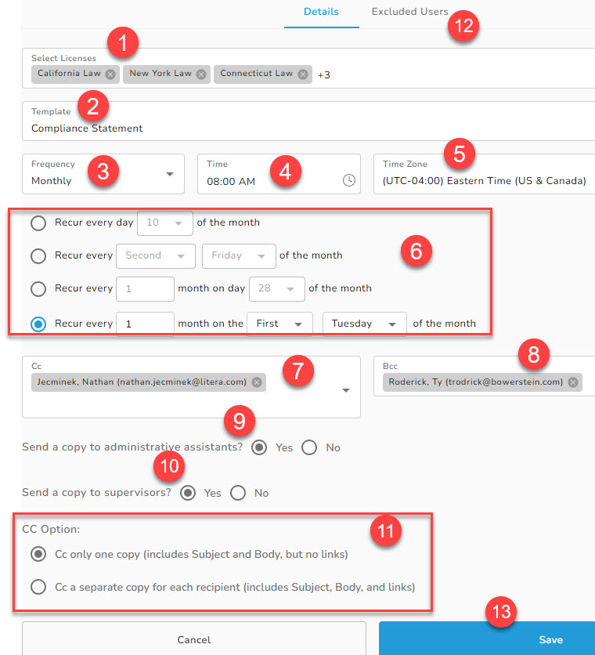Switch to the Details tab

[x=321, y=12]
